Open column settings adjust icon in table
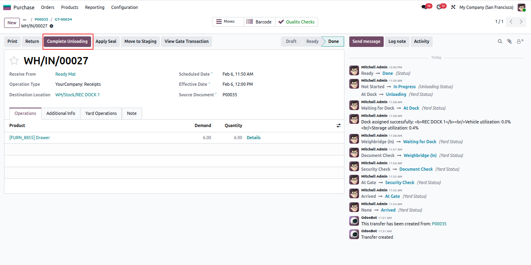531x265 pixels. 339,125
